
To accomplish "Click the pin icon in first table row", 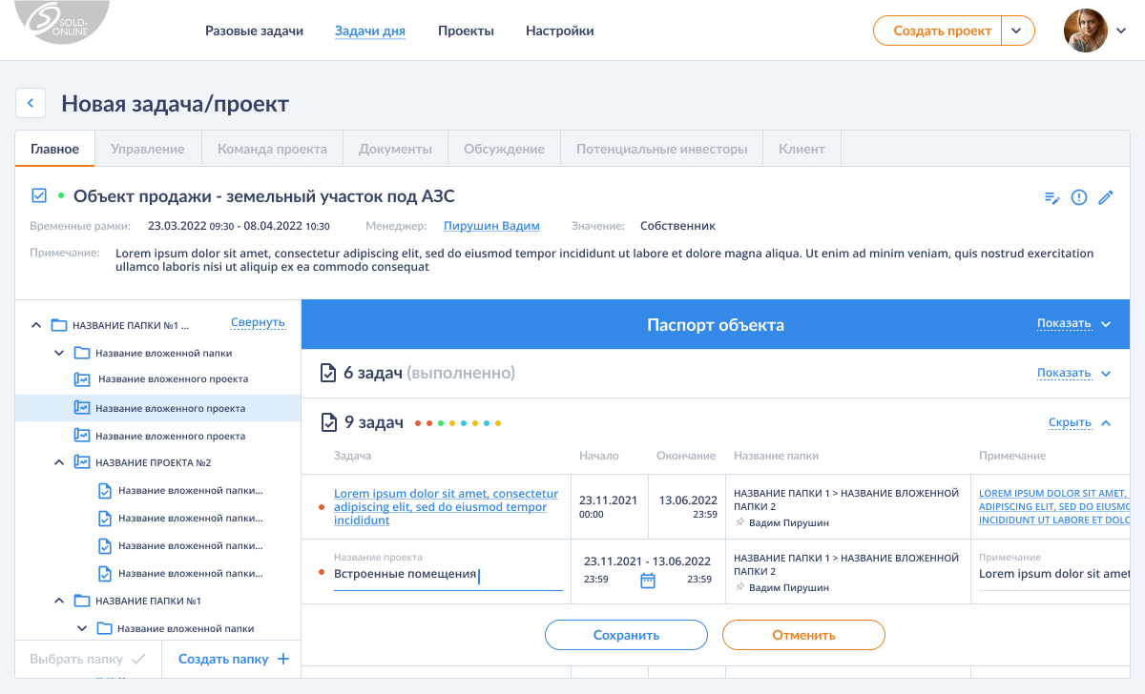I will 740,522.
